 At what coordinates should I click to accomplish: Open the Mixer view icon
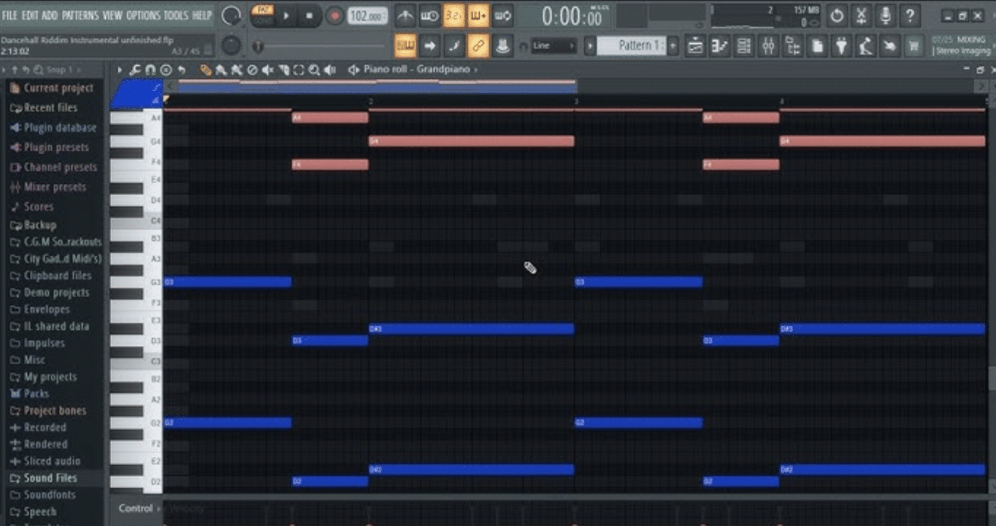pyautogui.click(x=768, y=46)
